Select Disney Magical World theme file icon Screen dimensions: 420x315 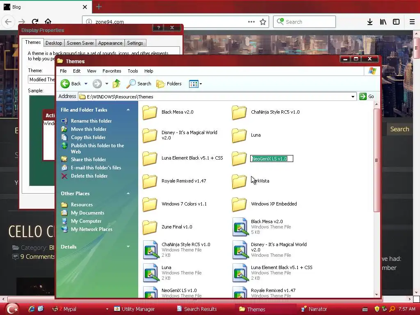click(240, 250)
